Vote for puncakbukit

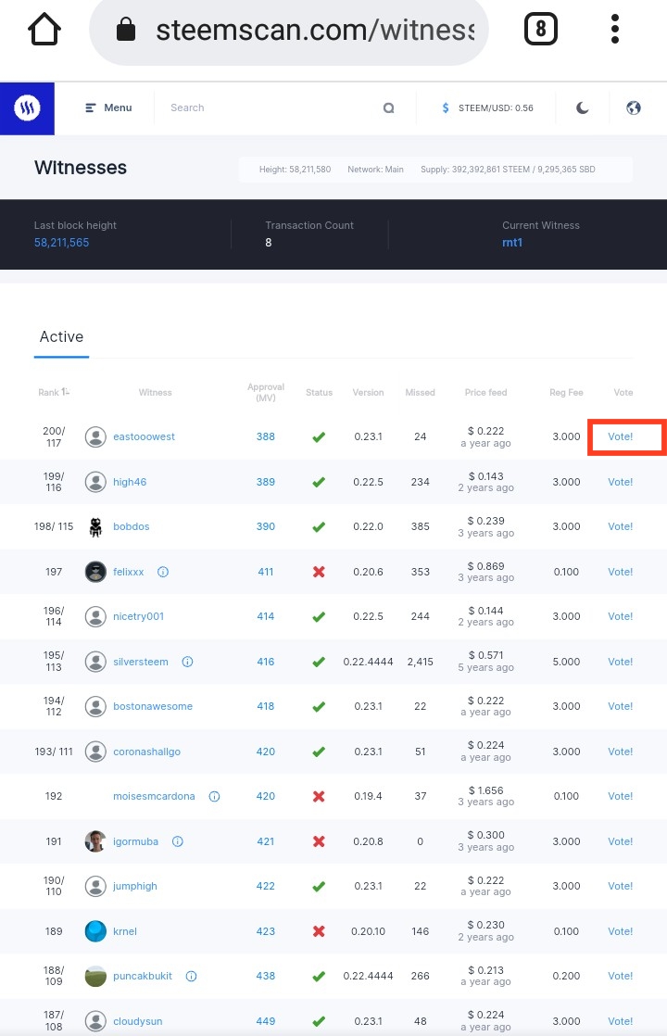click(620, 976)
